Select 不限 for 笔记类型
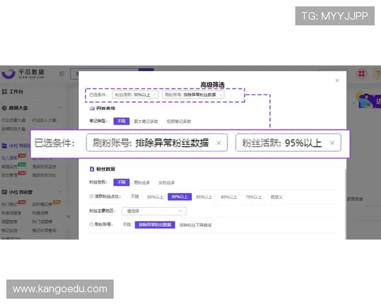The width and height of the screenshot is (381, 305). click(x=121, y=121)
